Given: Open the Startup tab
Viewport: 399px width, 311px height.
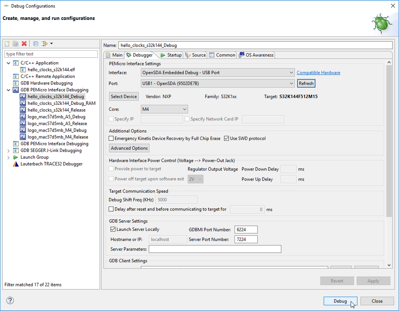Looking at the screenshot, I should coord(171,55).
